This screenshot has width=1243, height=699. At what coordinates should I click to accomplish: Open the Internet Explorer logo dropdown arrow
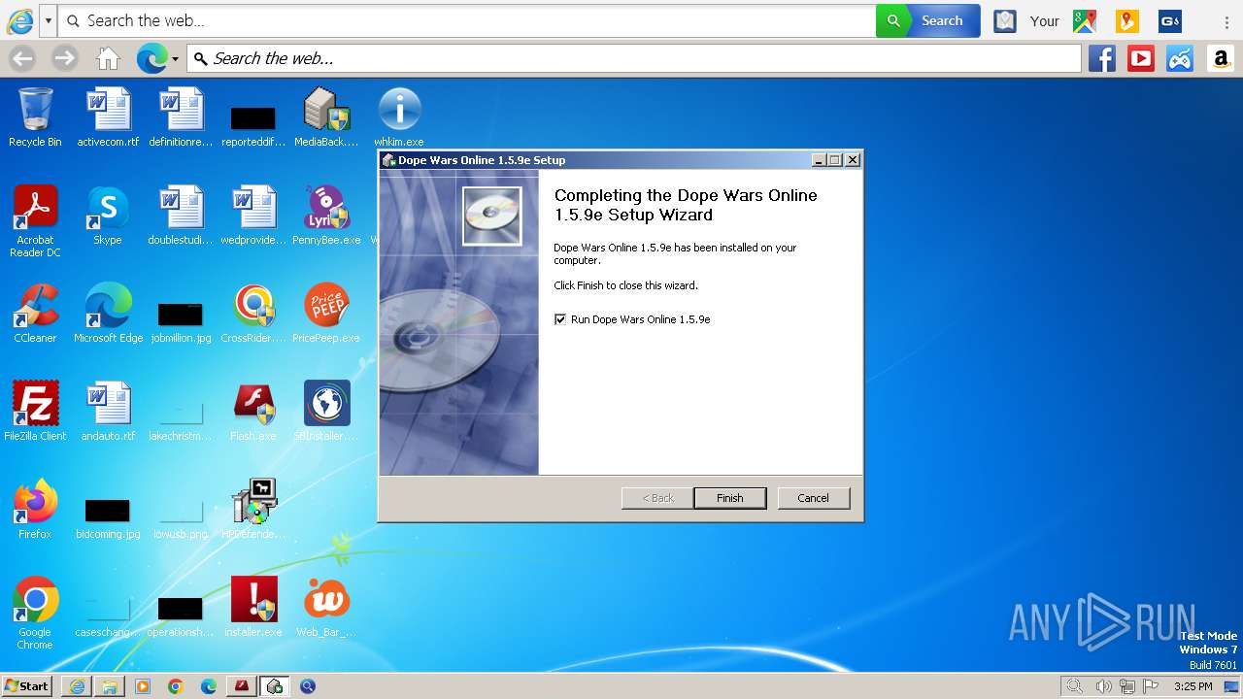point(48,20)
